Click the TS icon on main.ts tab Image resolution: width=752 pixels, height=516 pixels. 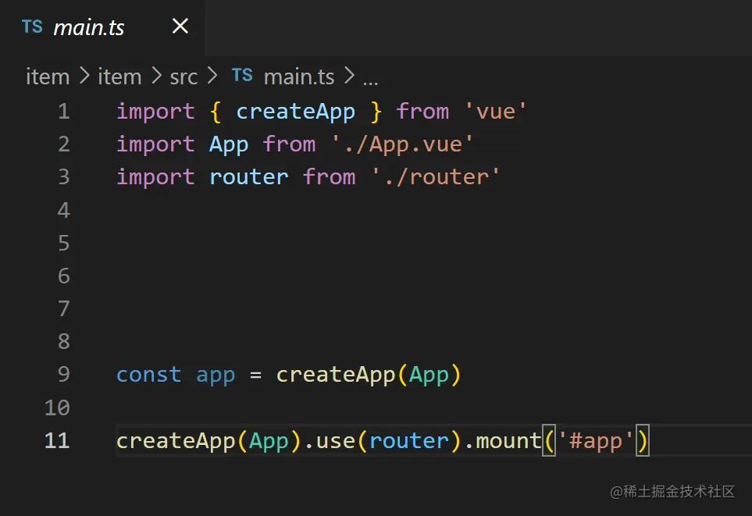click(x=32, y=27)
